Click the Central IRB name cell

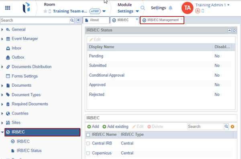click(102, 143)
